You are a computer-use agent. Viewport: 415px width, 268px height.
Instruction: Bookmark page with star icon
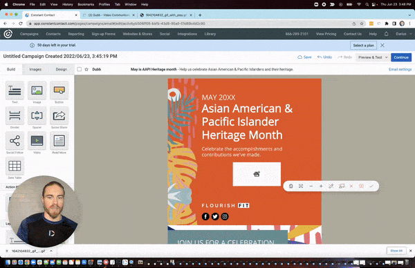(x=362, y=23)
